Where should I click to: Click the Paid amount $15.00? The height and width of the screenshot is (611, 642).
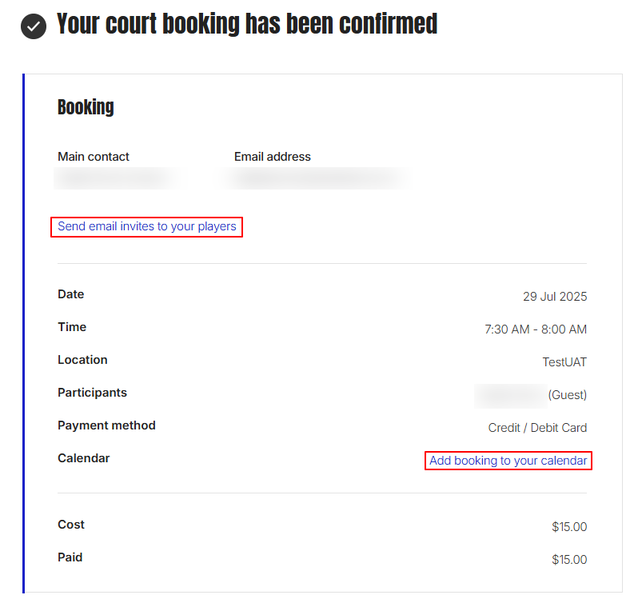(x=569, y=560)
